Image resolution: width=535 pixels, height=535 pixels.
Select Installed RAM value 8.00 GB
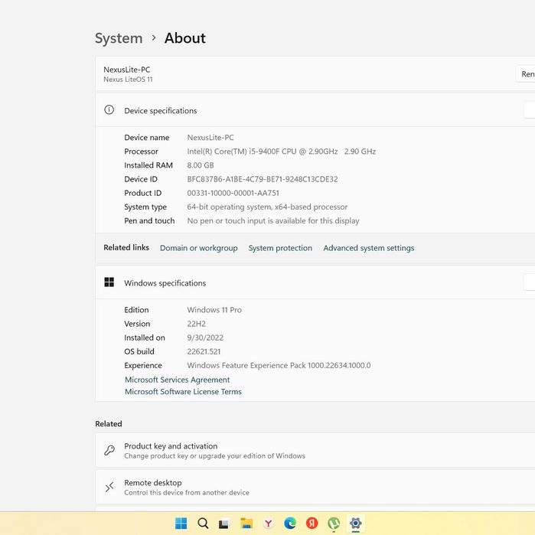point(201,165)
